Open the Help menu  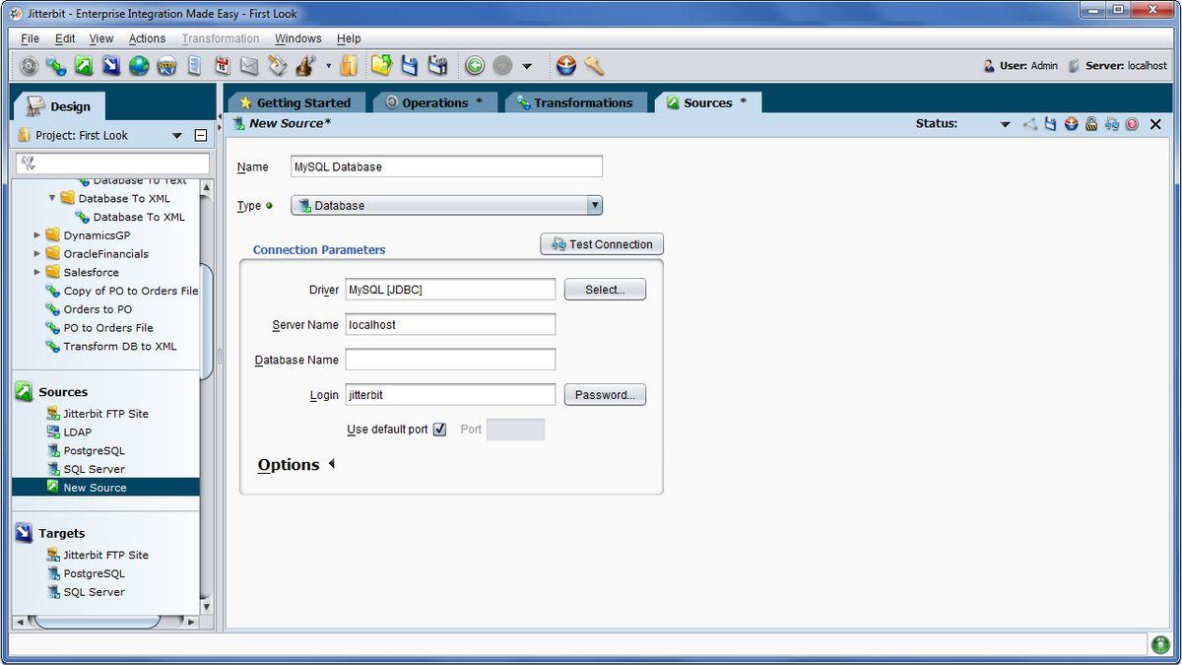coord(349,38)
